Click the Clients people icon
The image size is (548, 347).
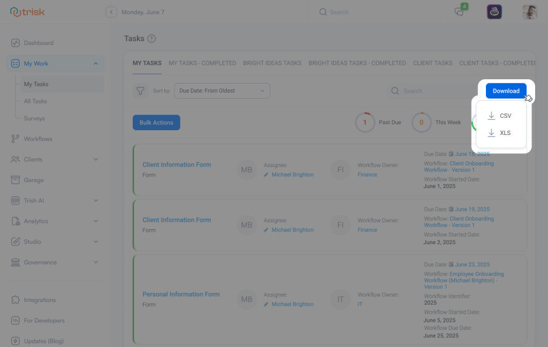(16, 160)
